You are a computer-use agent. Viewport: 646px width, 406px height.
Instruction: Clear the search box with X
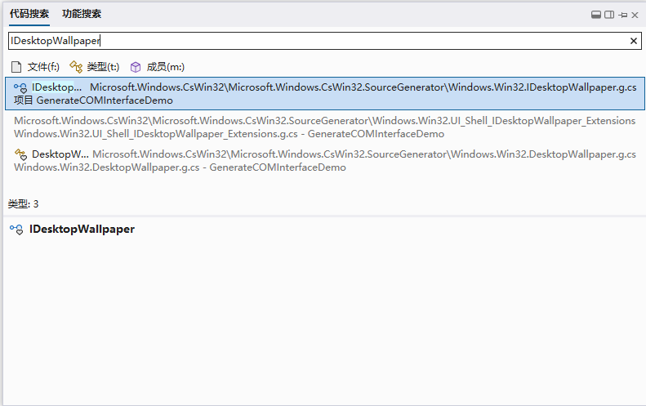coord(633,41)
